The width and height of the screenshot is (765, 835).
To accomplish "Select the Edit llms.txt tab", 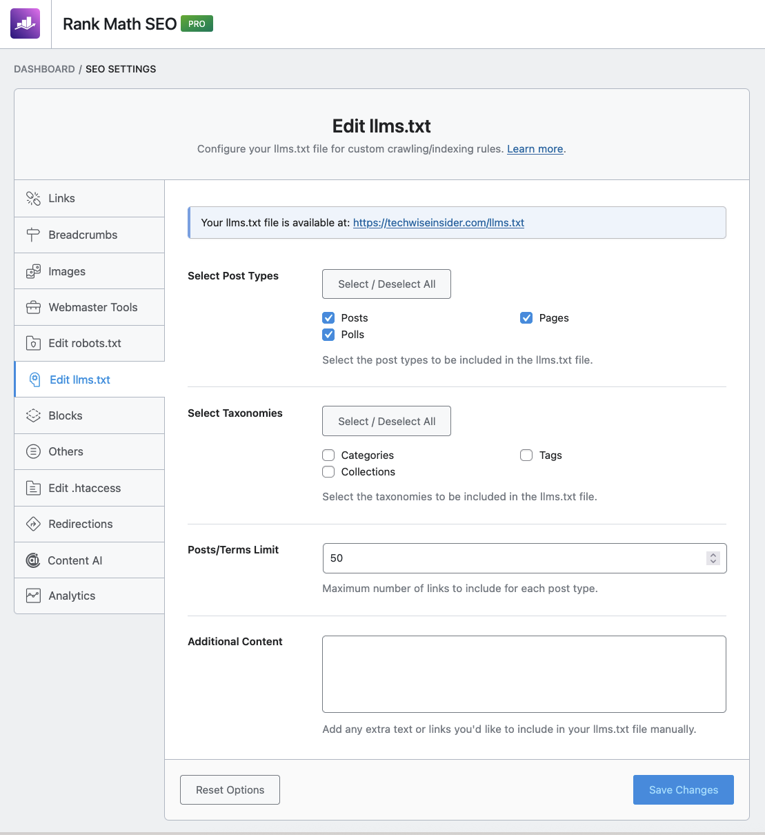I will pyautogui.click(x=90, y=380).
